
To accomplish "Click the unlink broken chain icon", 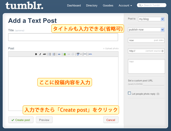I will [73, 54].
